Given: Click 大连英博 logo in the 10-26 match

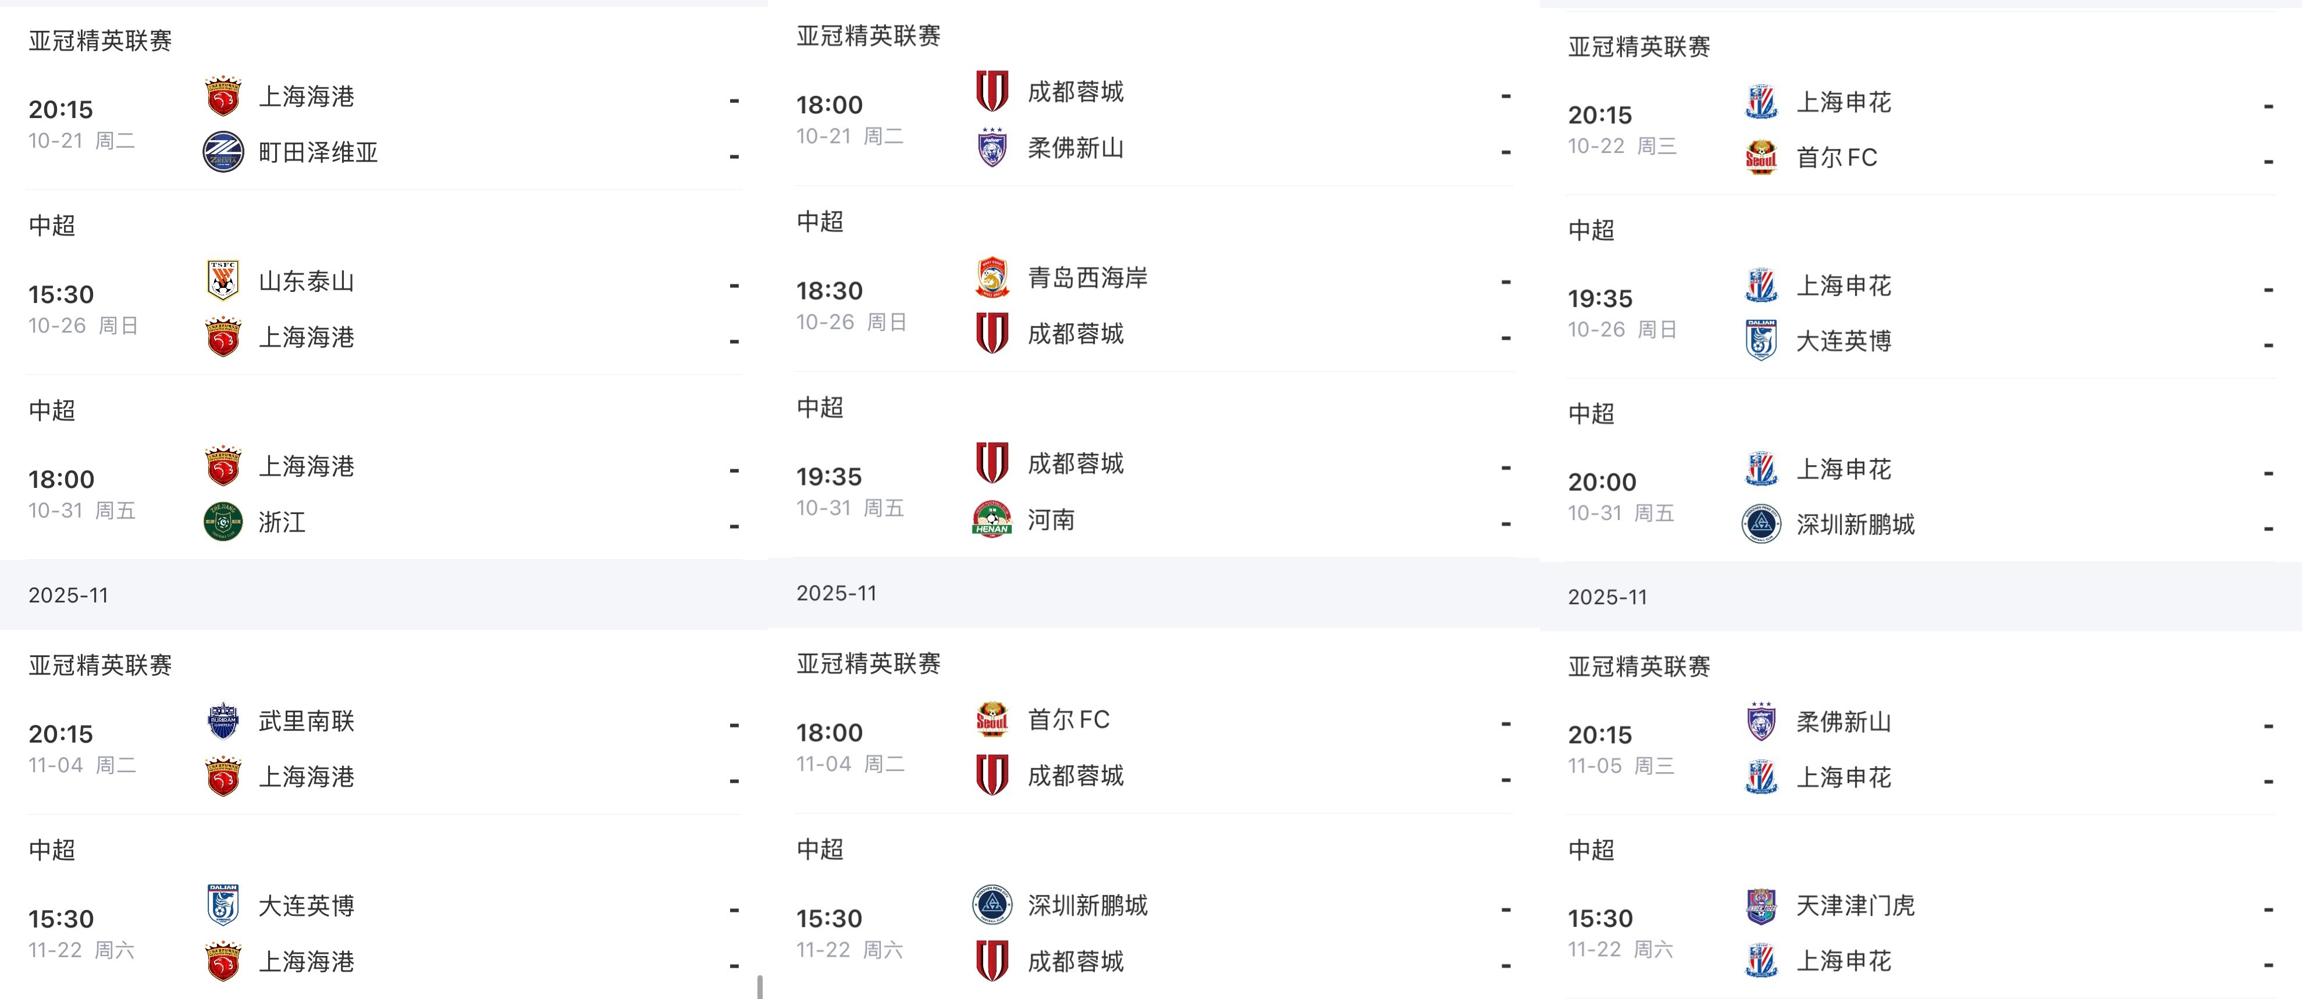Looking at the screenshot, I should (1762, 340).
